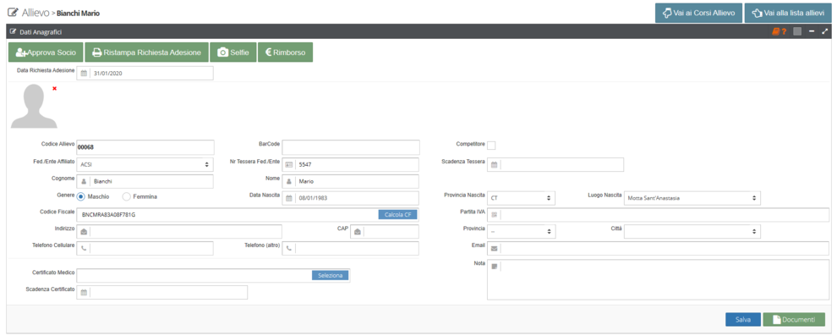
Task: Collapse the Dati Anagrafici panel
Action: pyautogui.click(x=812, y=32)
